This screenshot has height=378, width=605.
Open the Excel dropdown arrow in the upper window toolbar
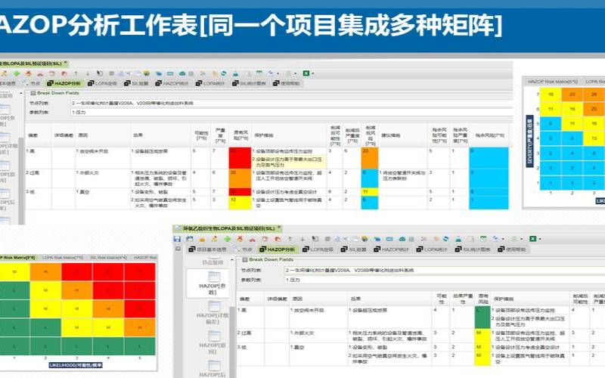coord(312,73)
